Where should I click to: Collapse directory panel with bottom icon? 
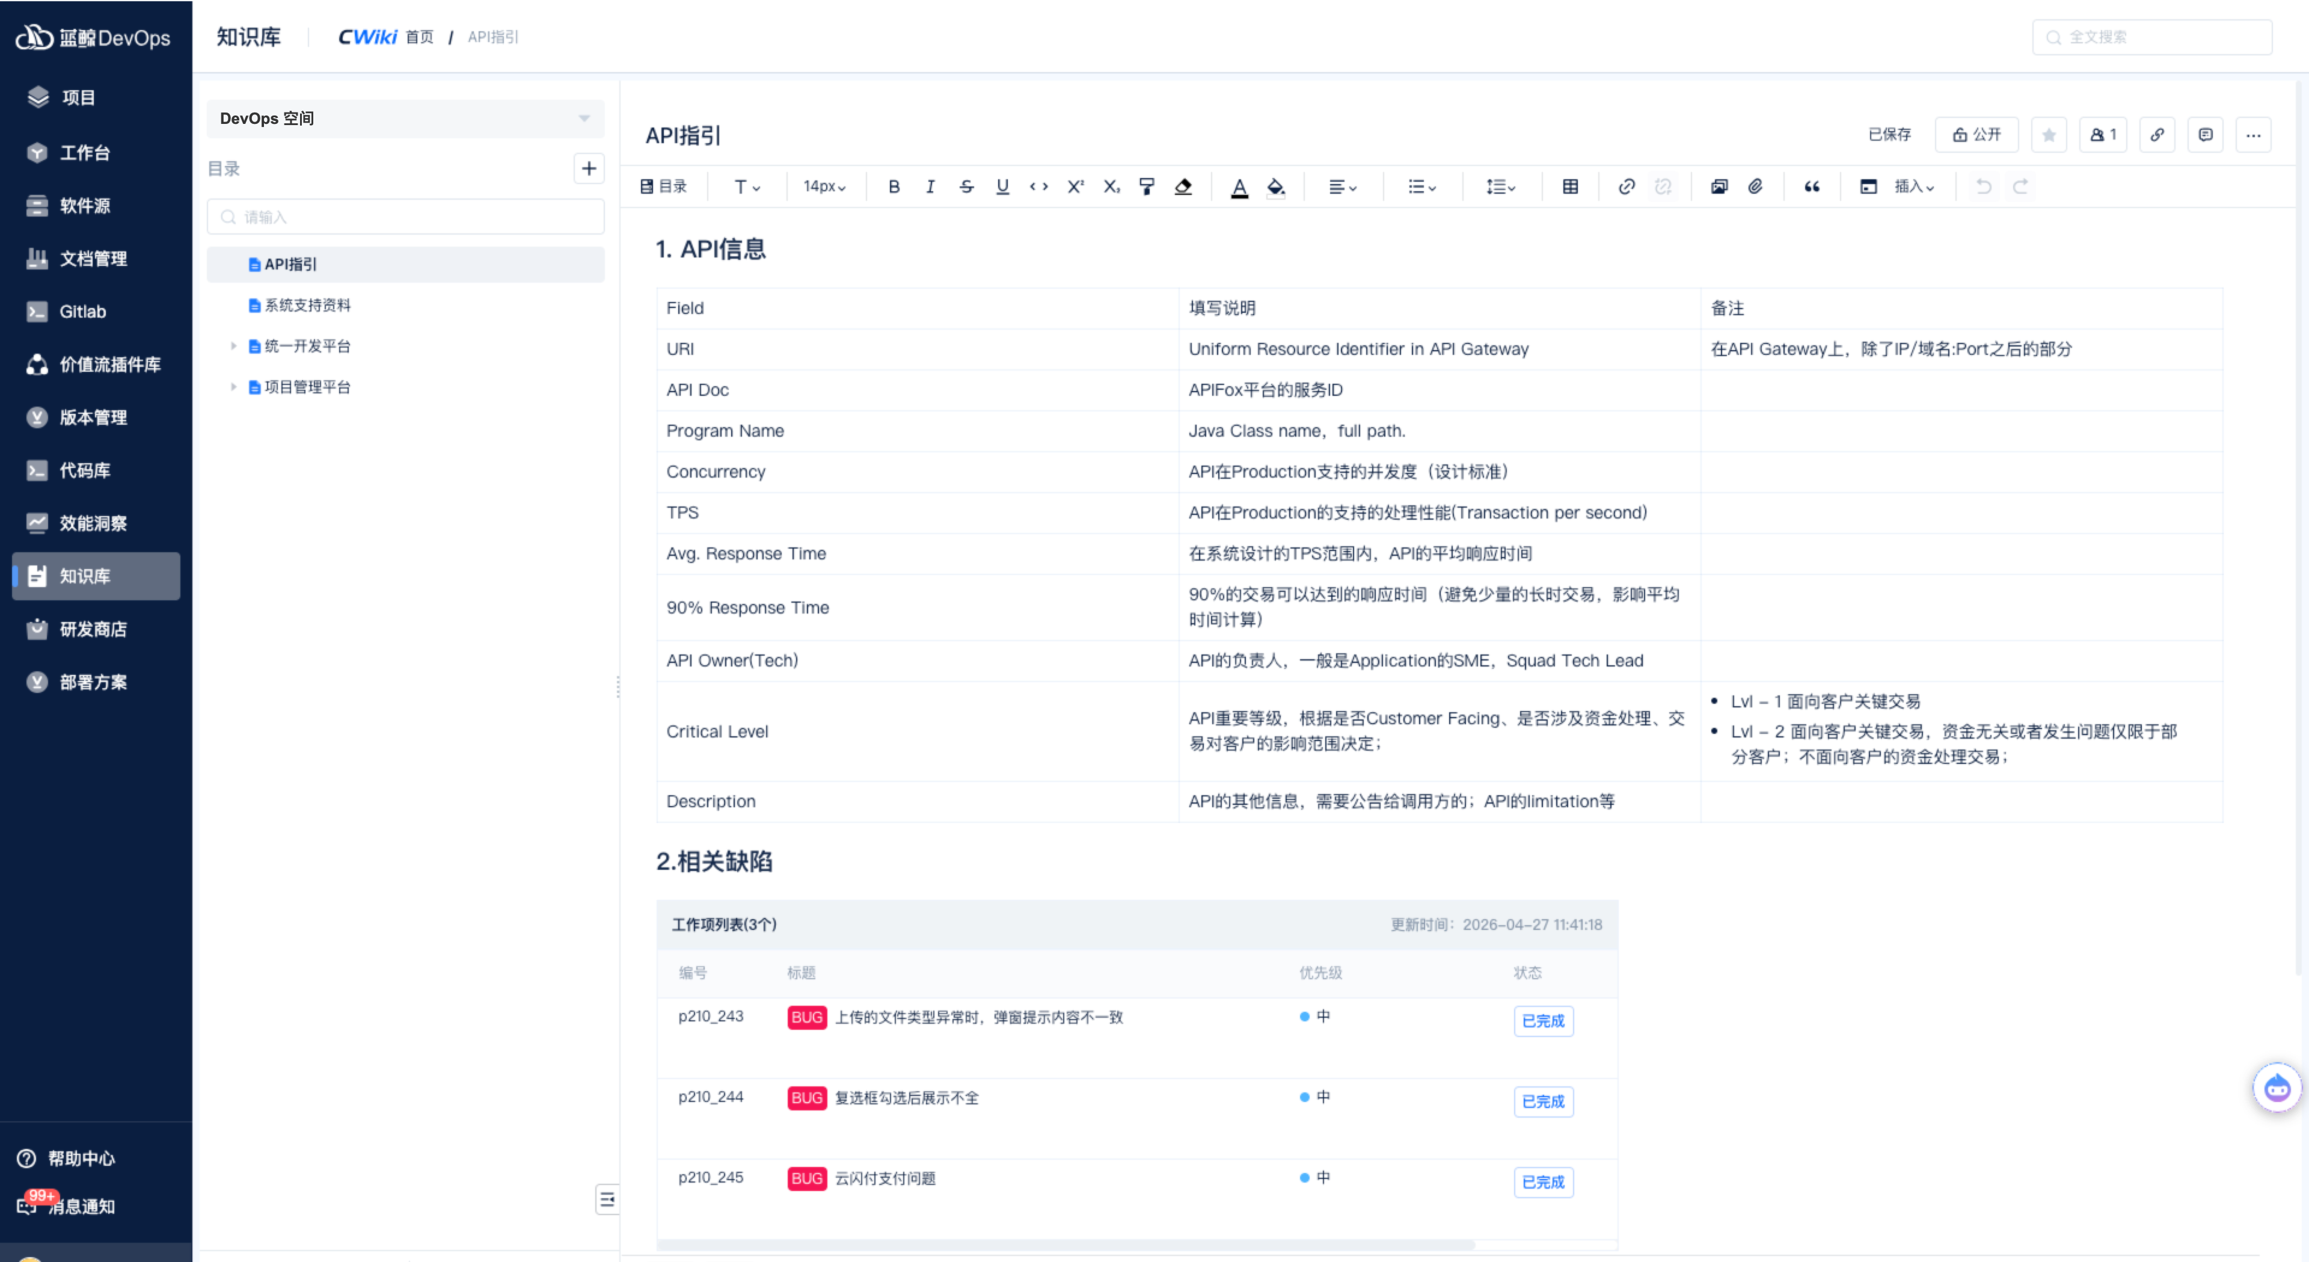point(607,1199)
